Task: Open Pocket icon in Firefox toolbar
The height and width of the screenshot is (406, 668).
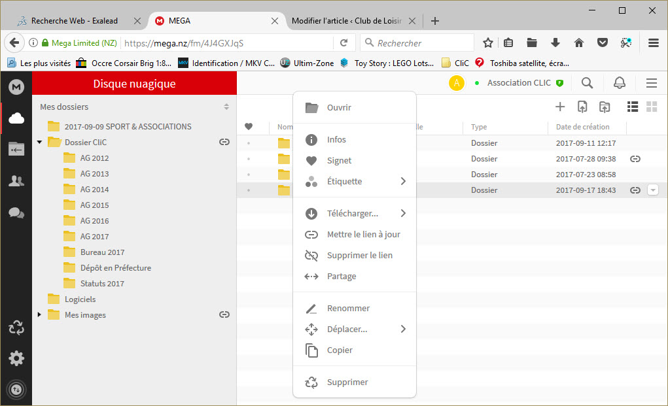Action: [603, 42]
